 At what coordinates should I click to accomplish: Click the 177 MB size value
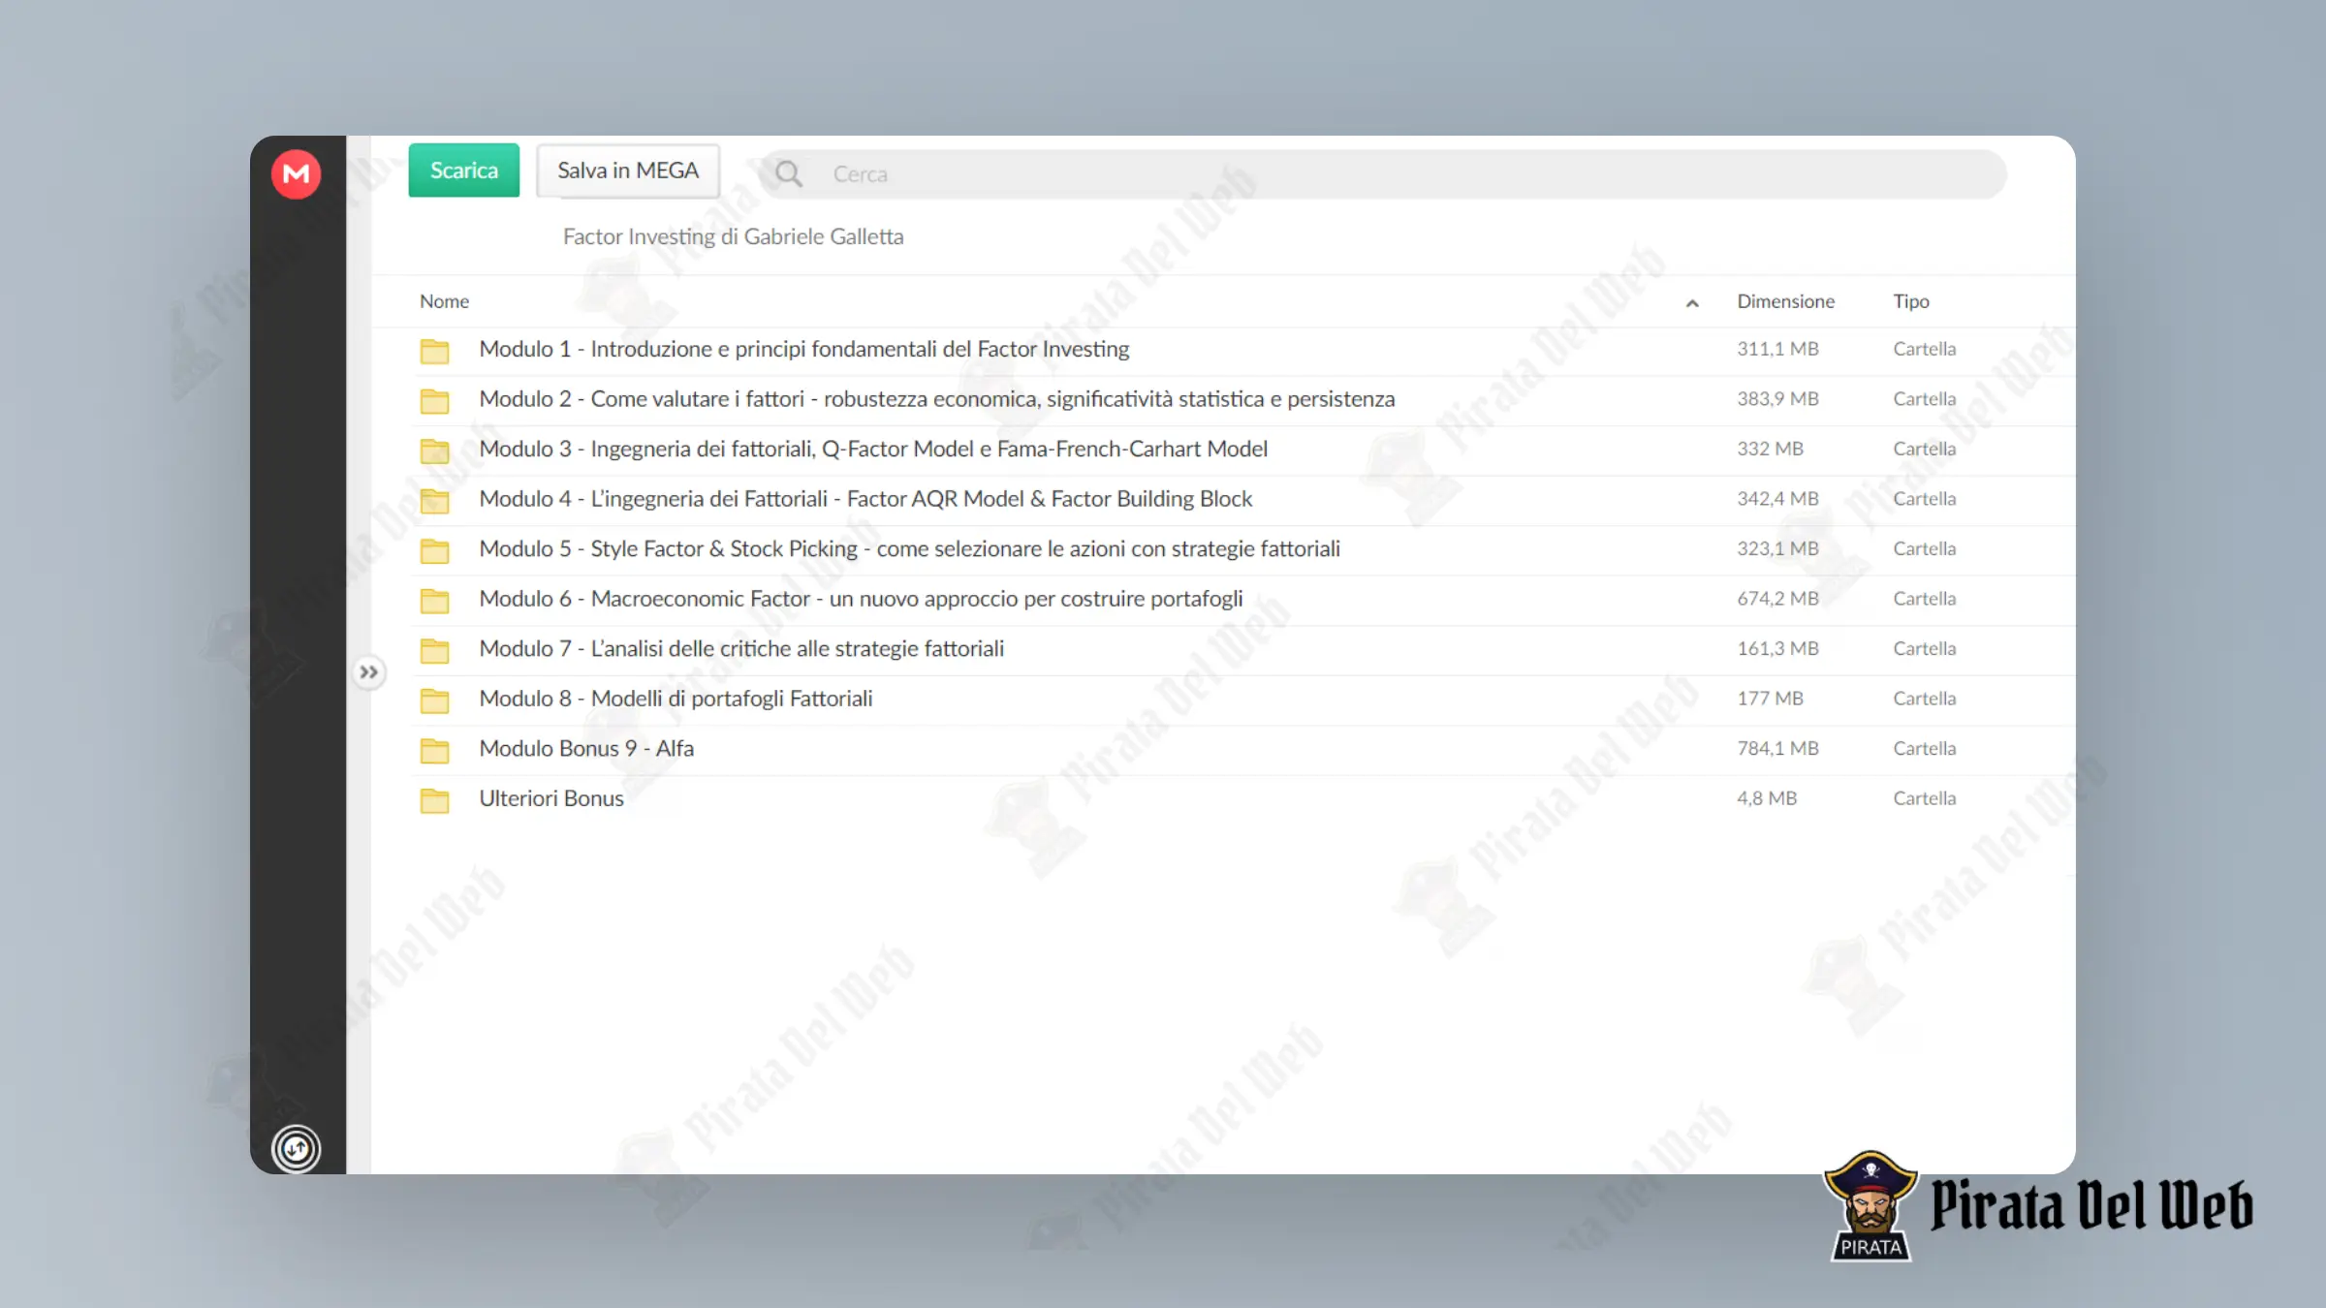tap(1770, 699)
